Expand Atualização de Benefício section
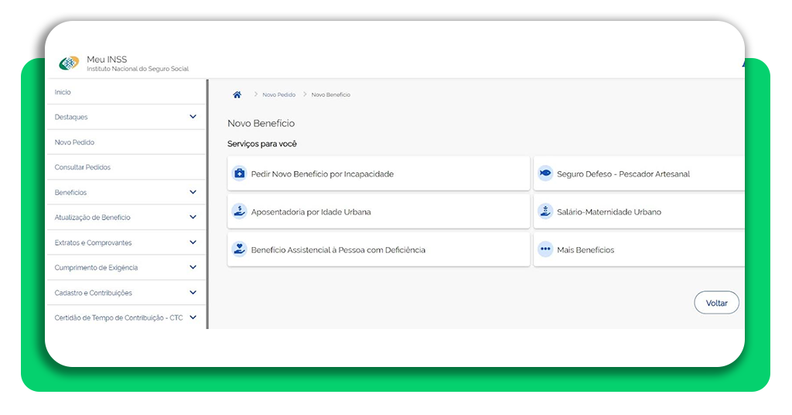 point(193,218)
